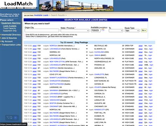Expand the State / Province dropdown
166x126 pixels.
75,31
